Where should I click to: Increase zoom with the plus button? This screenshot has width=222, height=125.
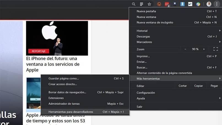pos(204,49)
